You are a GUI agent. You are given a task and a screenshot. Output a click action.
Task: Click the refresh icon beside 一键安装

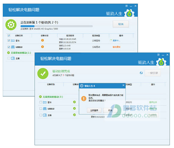(141, 73)
